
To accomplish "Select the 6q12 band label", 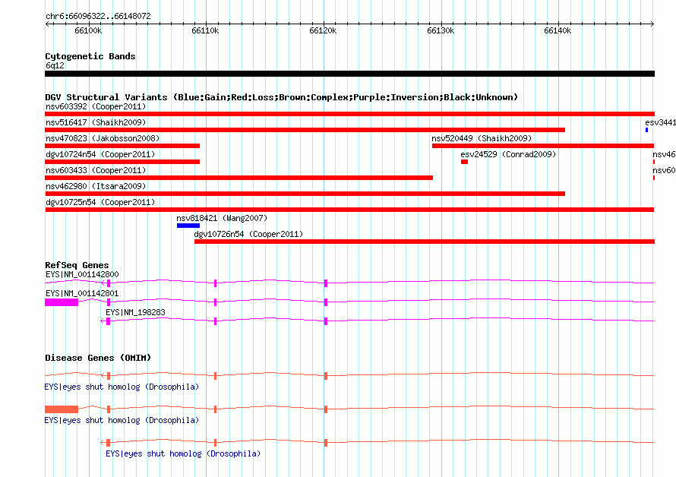I will [55, 65].
